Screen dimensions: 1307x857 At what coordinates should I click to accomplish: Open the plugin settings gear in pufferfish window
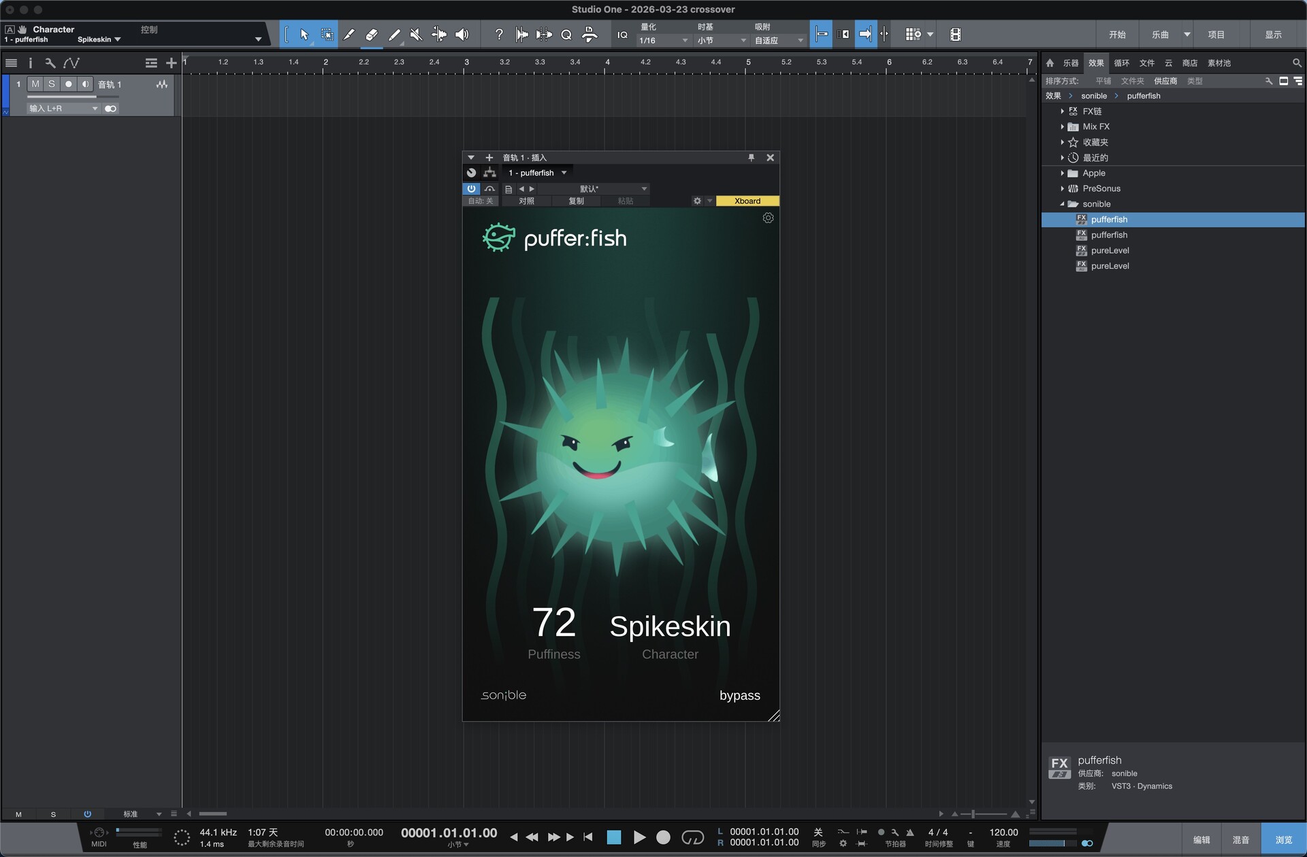click(769, 218)
